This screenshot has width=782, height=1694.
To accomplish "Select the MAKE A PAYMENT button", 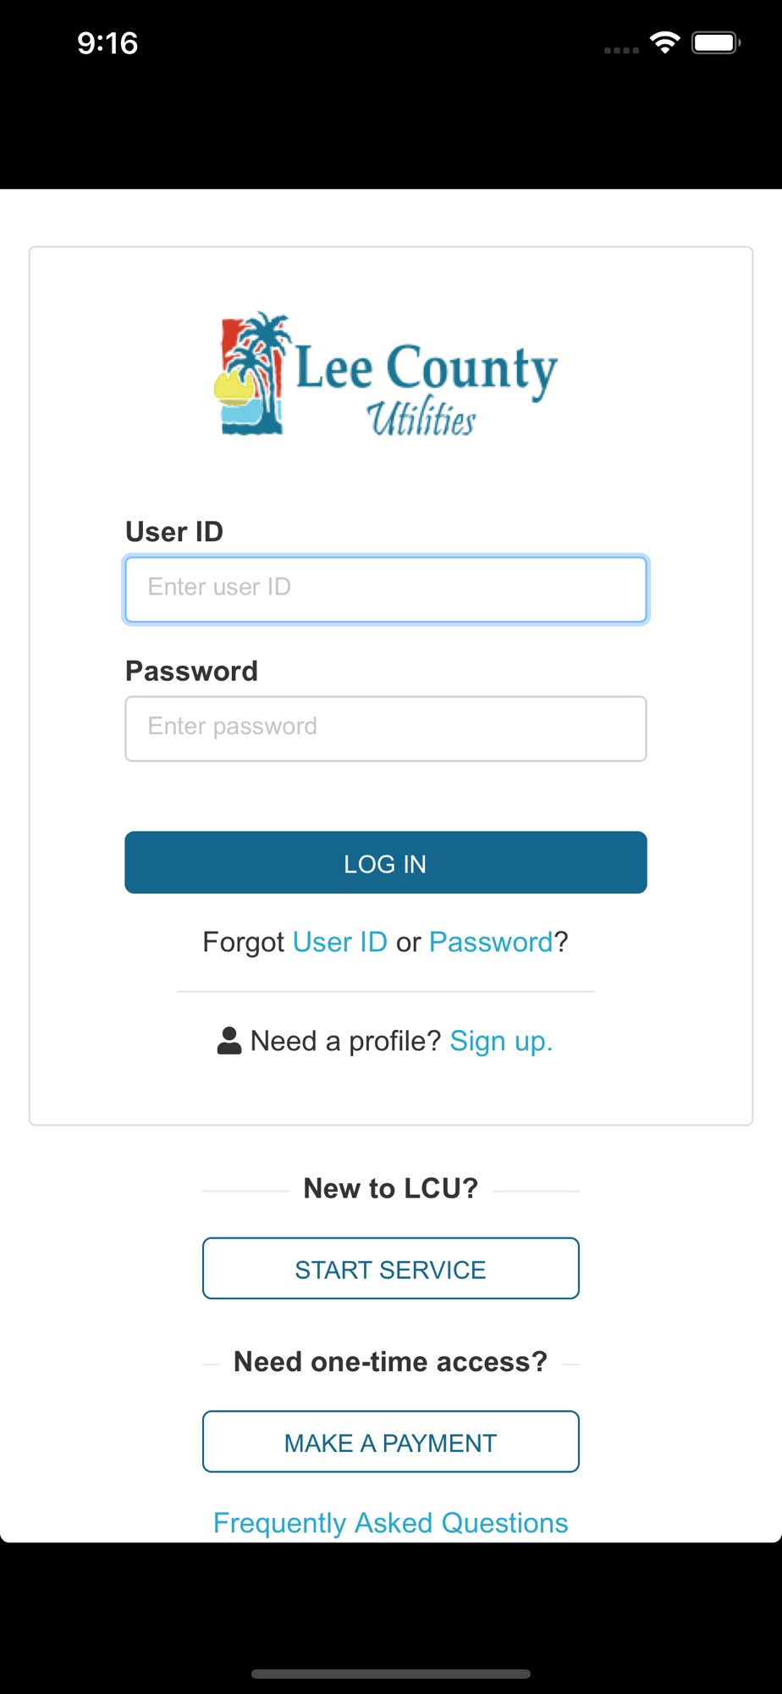I will click(391, 1442).
